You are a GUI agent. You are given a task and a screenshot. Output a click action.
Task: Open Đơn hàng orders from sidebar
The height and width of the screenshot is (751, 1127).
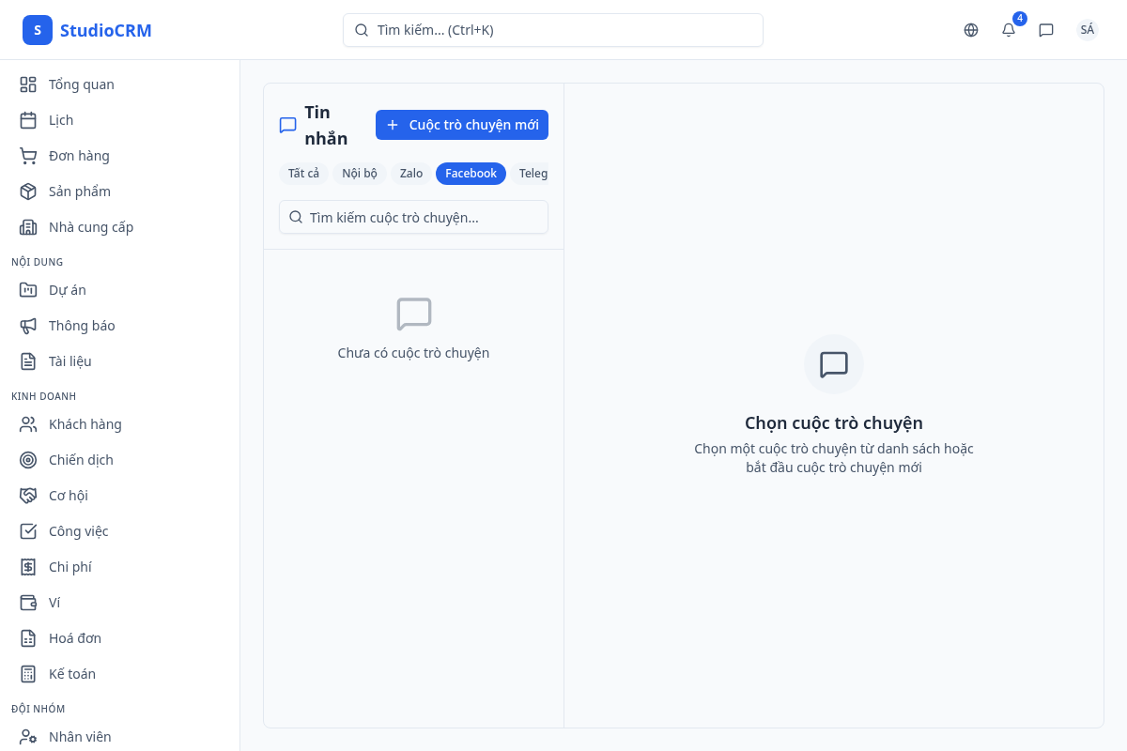79,155
